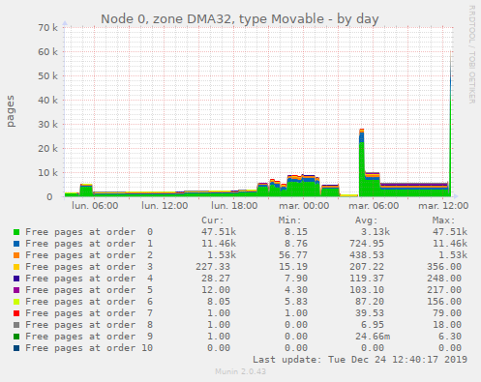This screenshot has height=382, width=481.
Task: Click 'Free pages at order 0' label
Action: (89, 232)
